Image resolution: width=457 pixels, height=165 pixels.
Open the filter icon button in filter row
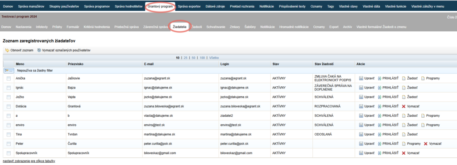coord(9,70)
